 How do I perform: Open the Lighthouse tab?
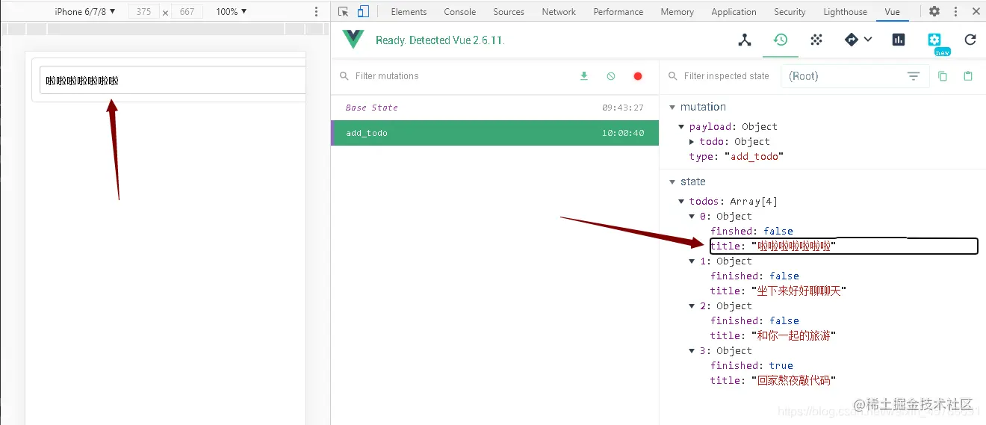coord(846,12)
